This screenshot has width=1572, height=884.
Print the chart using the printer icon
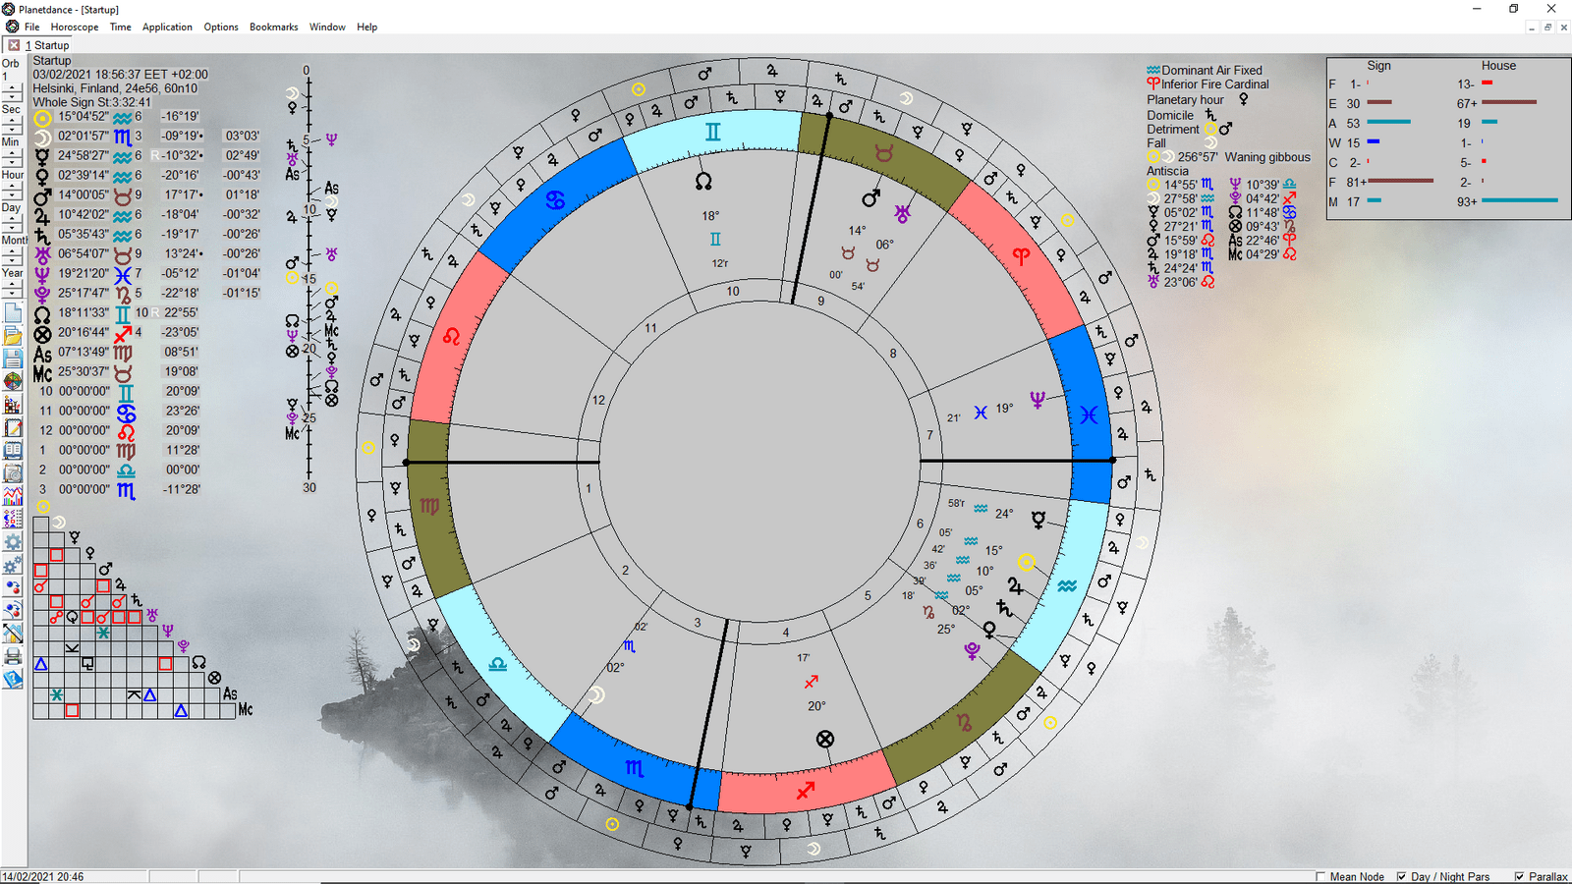pos(13,656)
